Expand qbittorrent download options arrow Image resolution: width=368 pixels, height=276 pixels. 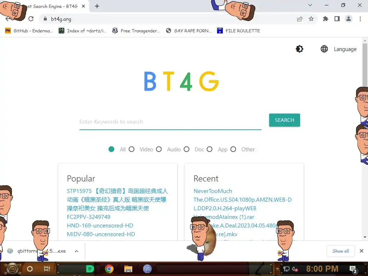coord(77,251)
